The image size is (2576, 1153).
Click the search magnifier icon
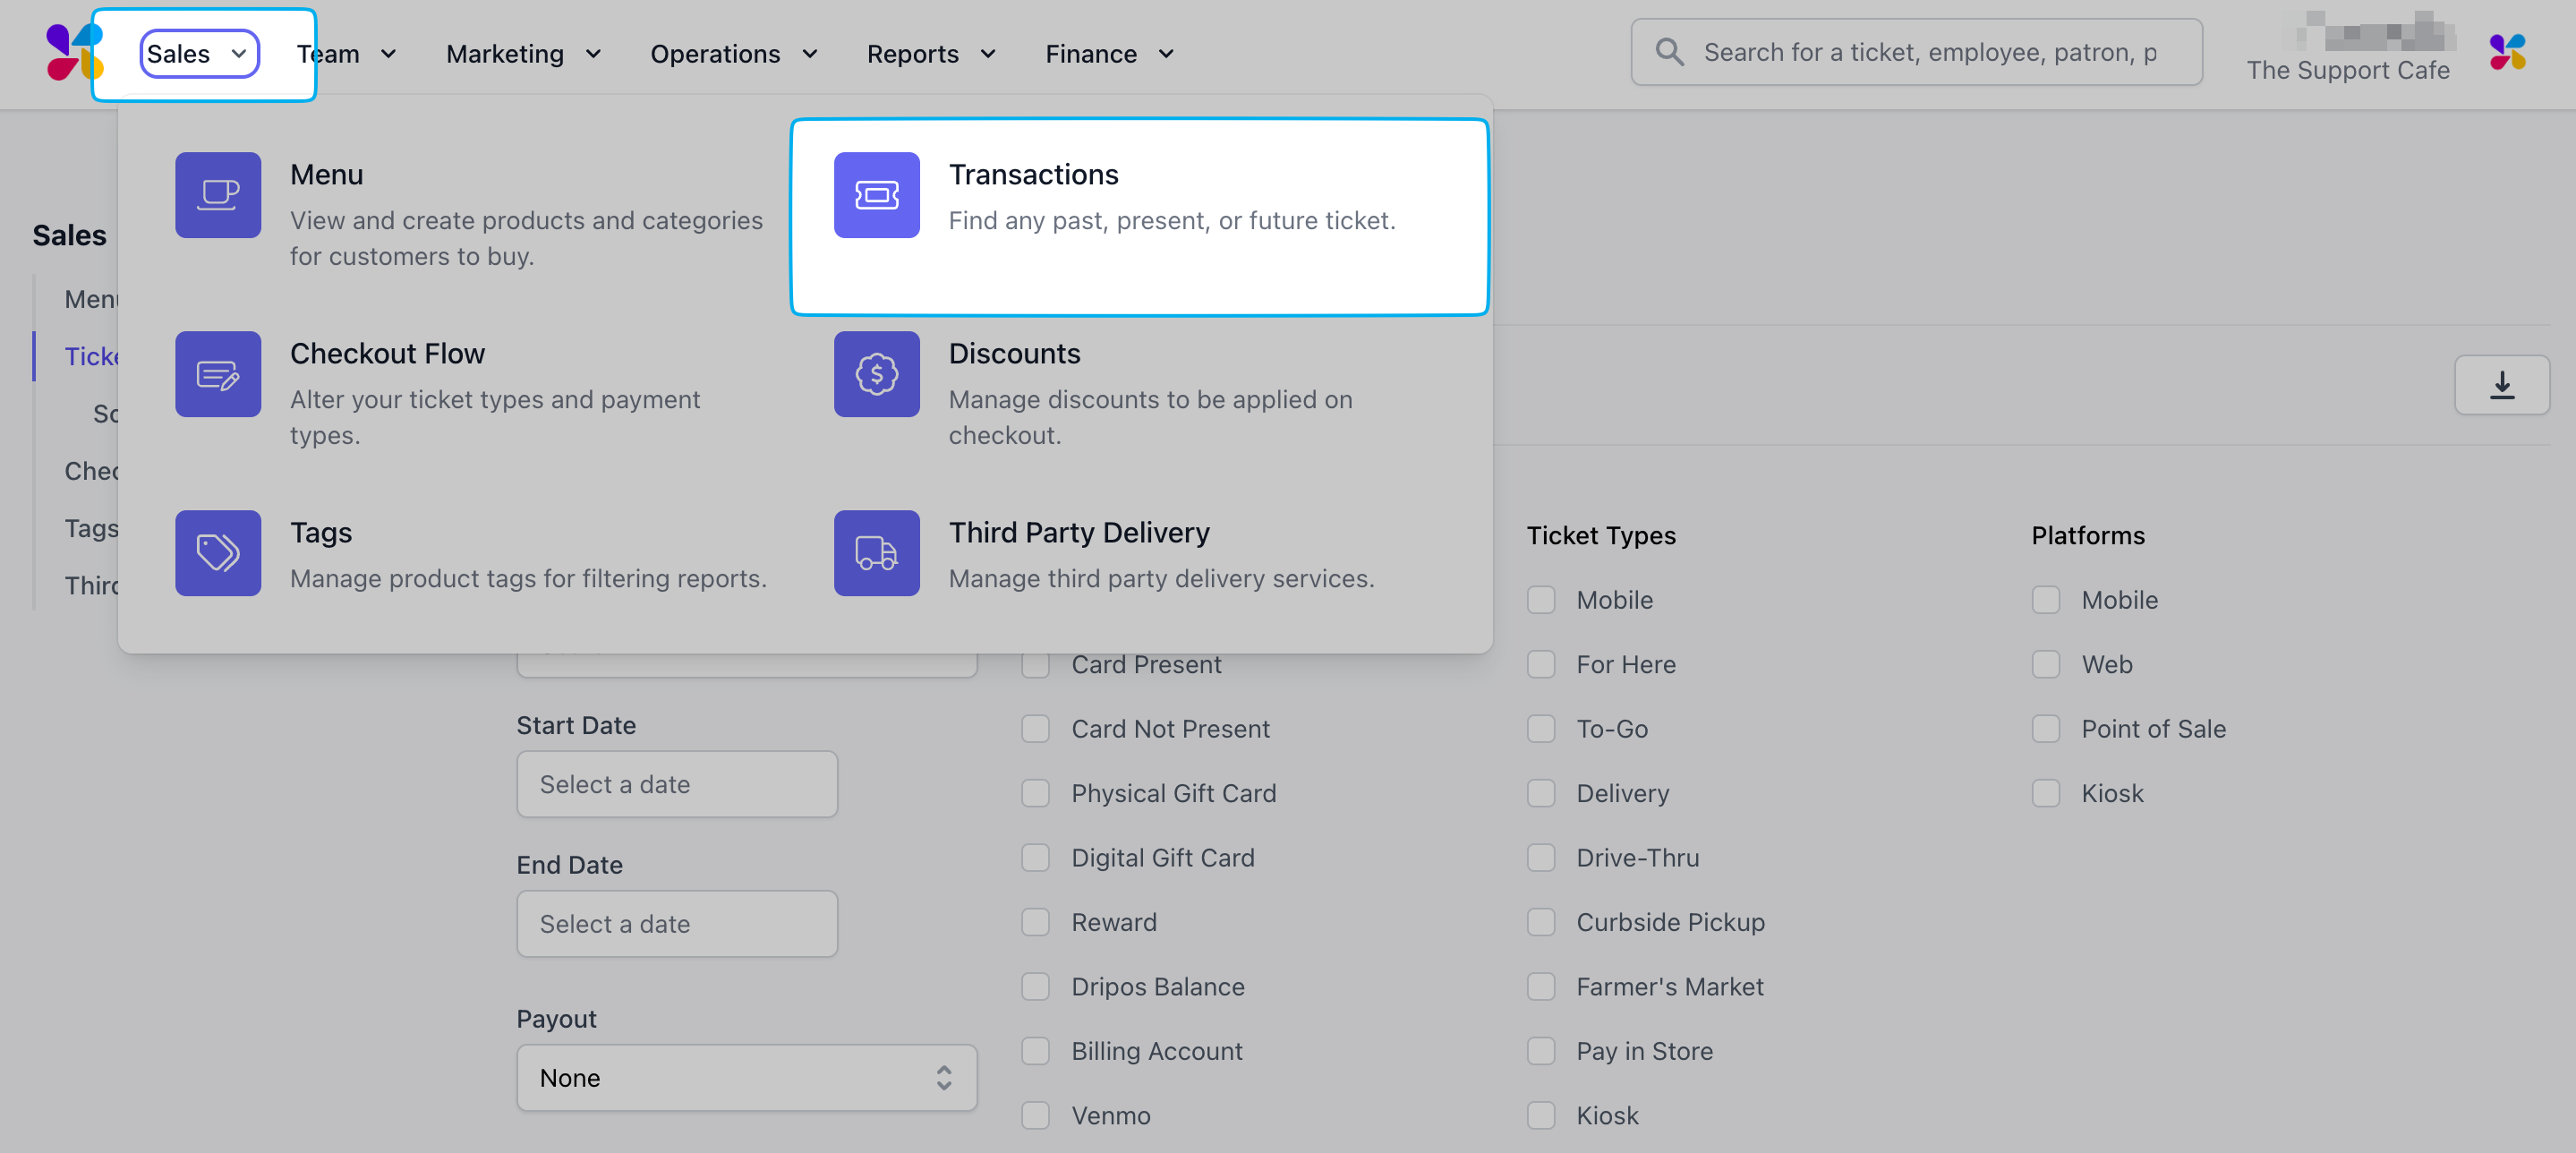pyautogui.click(x=1669, y=52)
